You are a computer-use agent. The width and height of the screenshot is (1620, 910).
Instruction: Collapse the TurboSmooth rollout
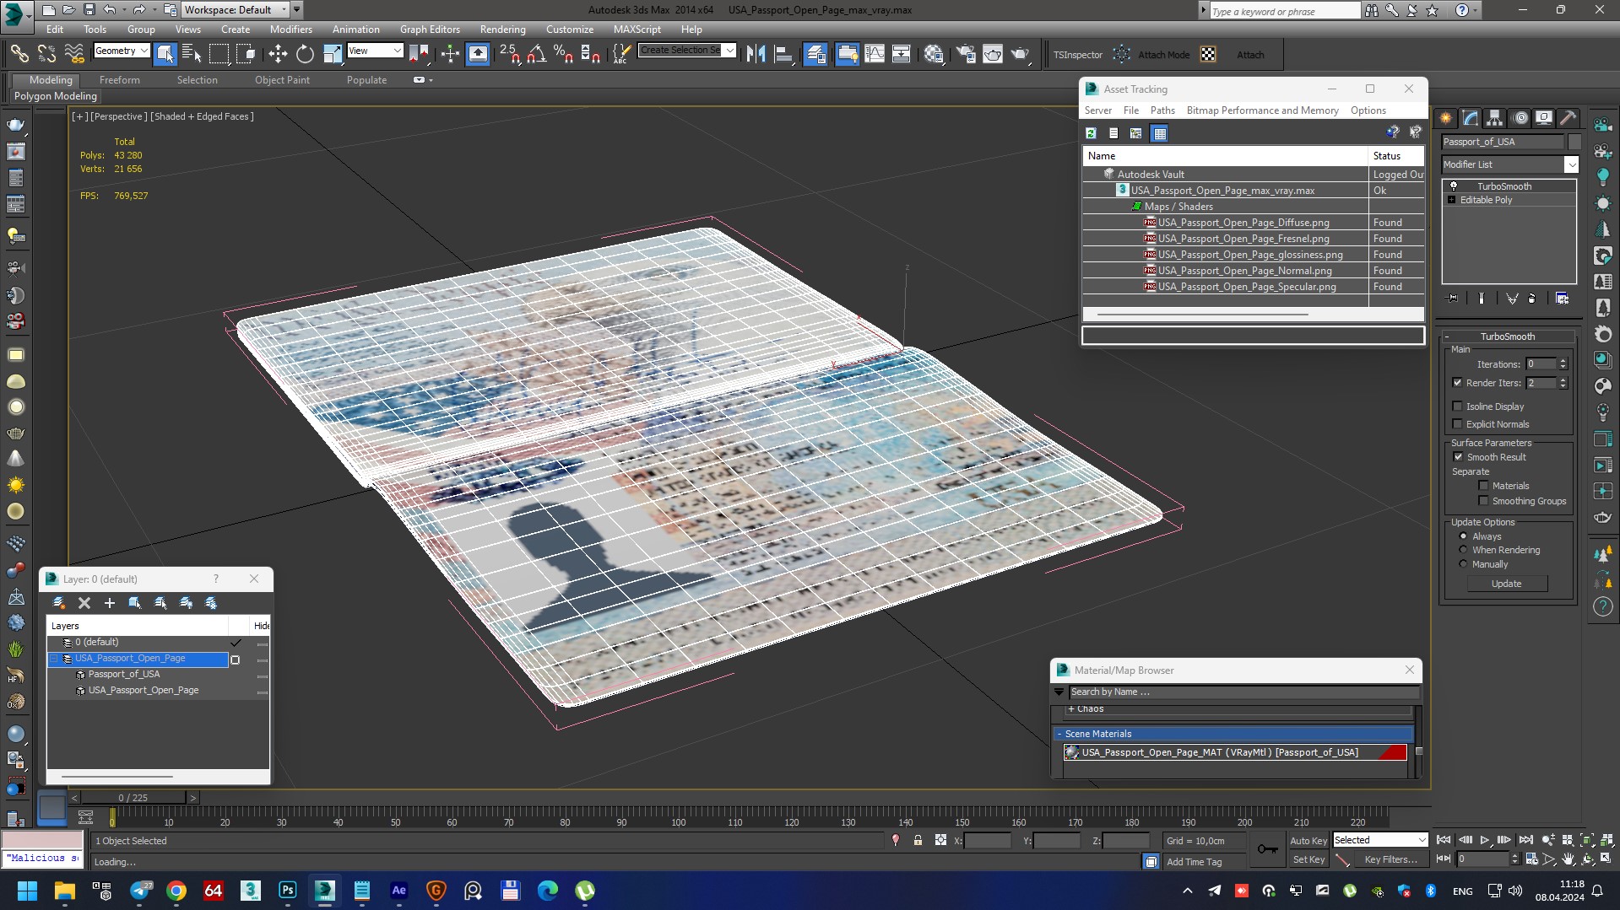[x=1447, y=337]
